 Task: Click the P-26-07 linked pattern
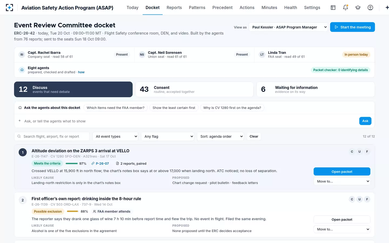(100, 164)
